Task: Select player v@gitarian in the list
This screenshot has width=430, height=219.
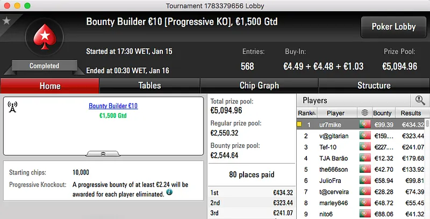Action: (x=333, y=136)
